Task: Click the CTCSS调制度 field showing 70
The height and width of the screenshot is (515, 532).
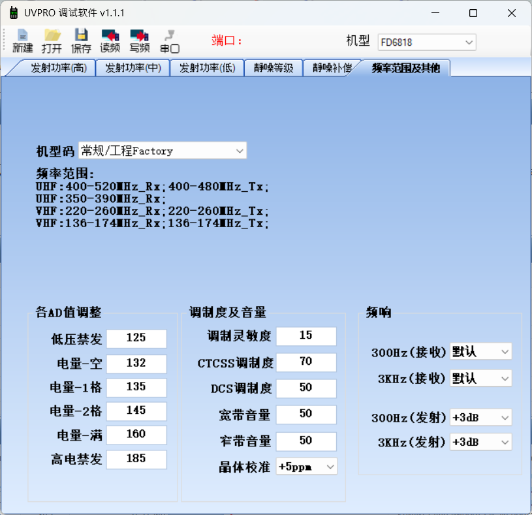Action: click(x=306, y=362)
